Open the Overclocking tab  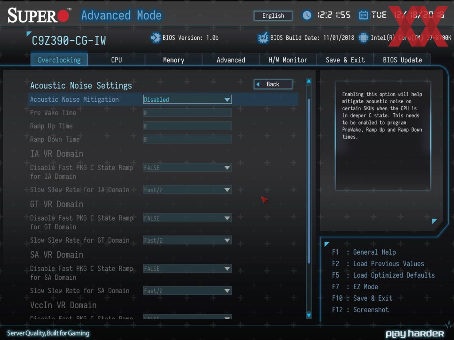tap(59, 60)
